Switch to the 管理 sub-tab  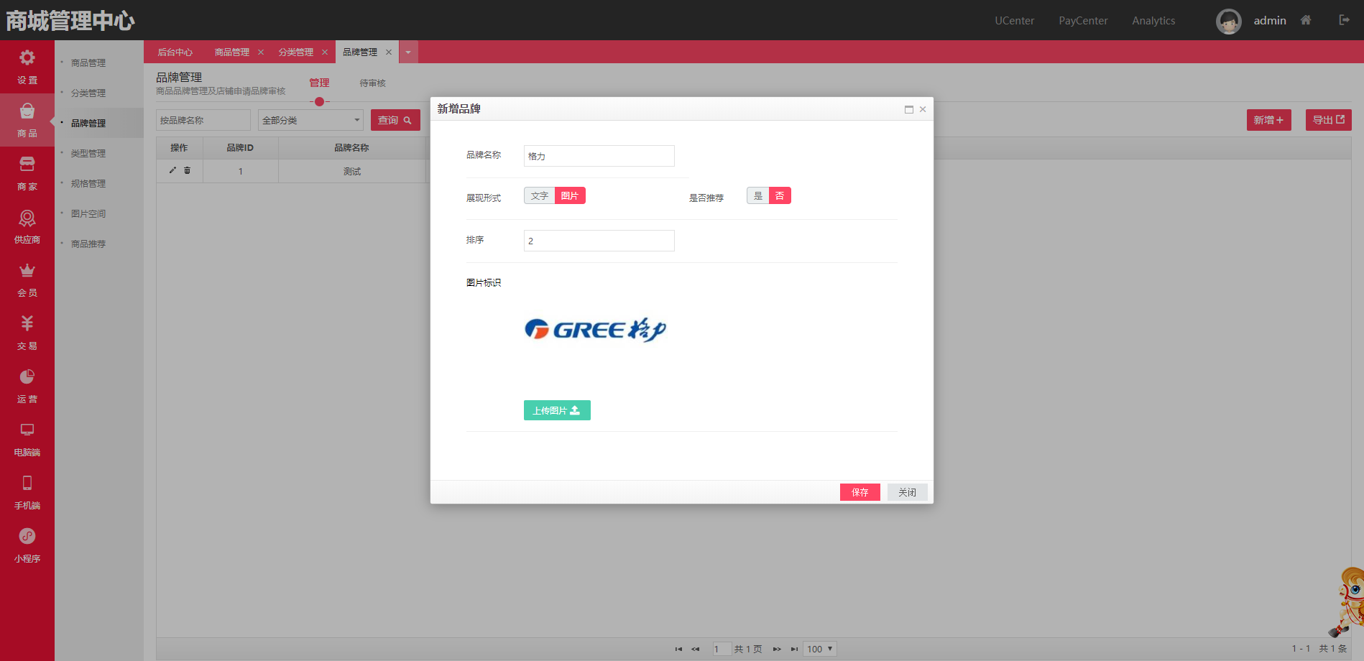point(319,83)
